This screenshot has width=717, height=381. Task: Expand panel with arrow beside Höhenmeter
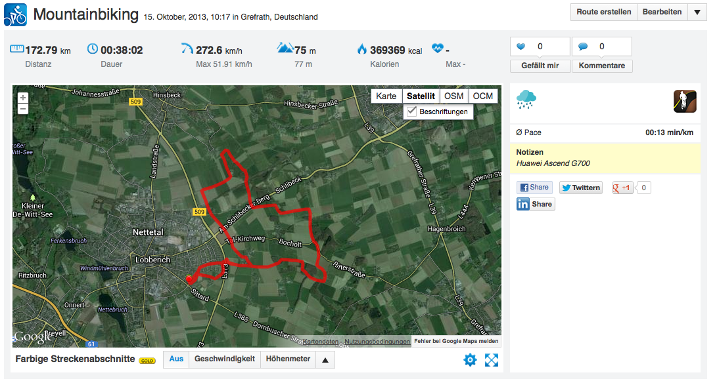(x=325, y=359)
